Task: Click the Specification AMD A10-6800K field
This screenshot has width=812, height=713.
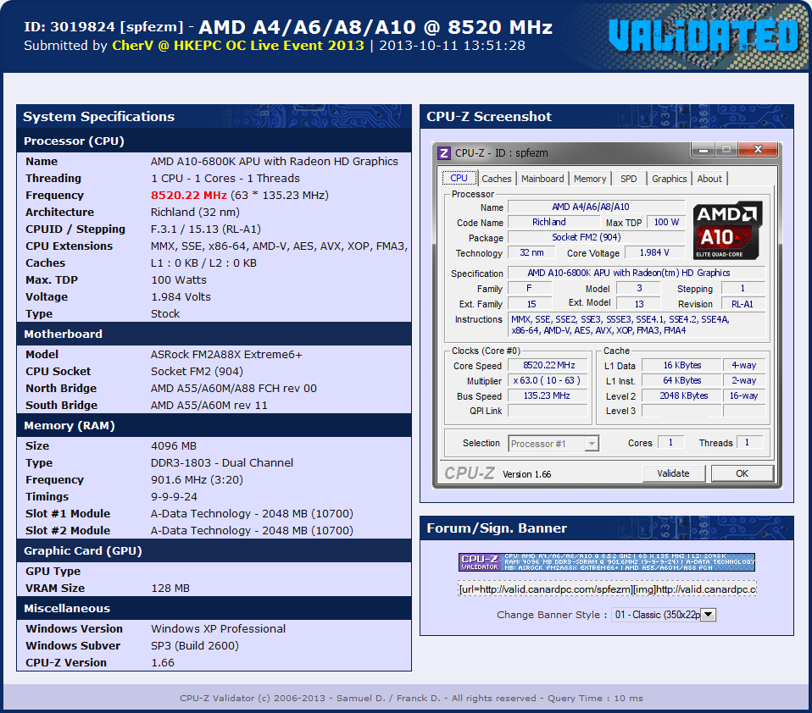Action: pos(637,273)
